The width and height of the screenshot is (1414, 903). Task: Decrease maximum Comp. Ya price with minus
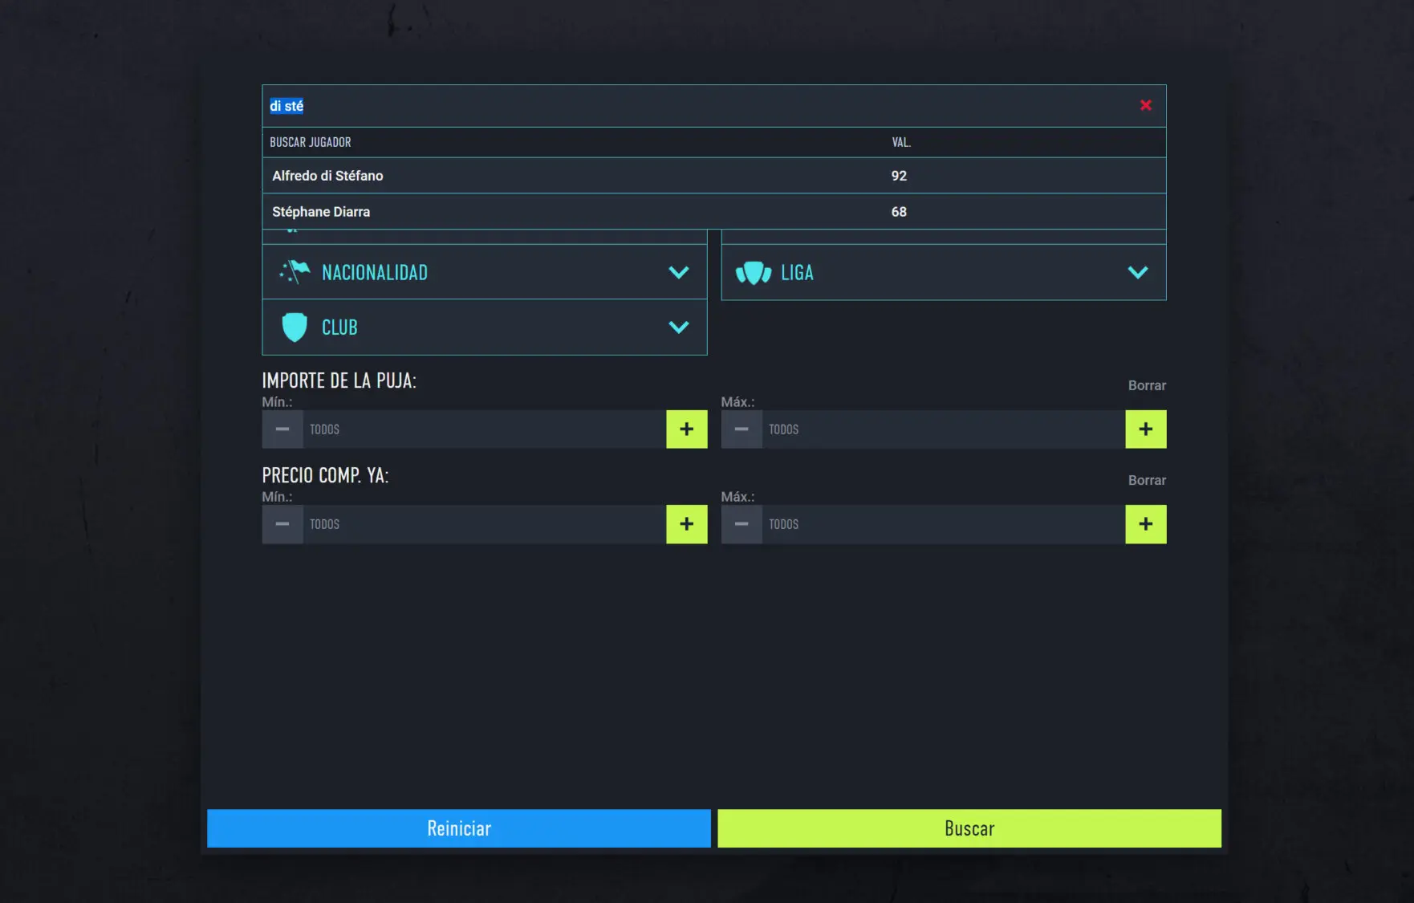[x=742, y=524]
